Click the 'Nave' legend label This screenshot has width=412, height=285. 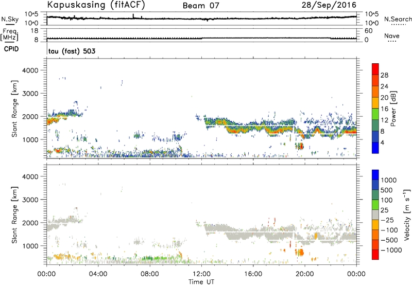(x=392, y=35)
